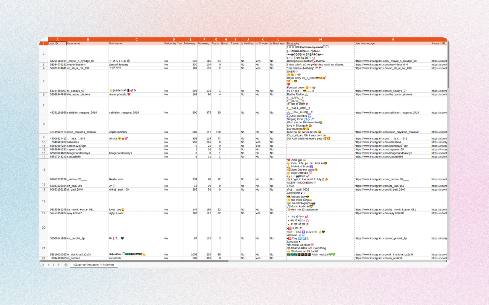
Task: Select column L header
Action: [x=278, y=39]
